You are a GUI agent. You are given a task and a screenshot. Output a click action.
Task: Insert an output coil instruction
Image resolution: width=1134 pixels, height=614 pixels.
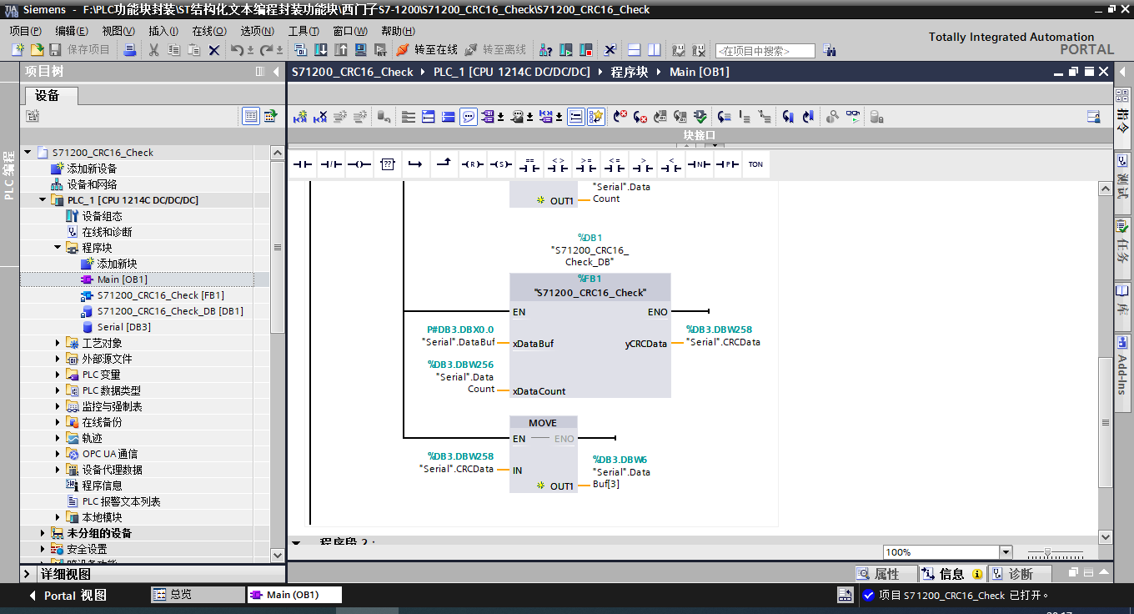coord(359,164)
